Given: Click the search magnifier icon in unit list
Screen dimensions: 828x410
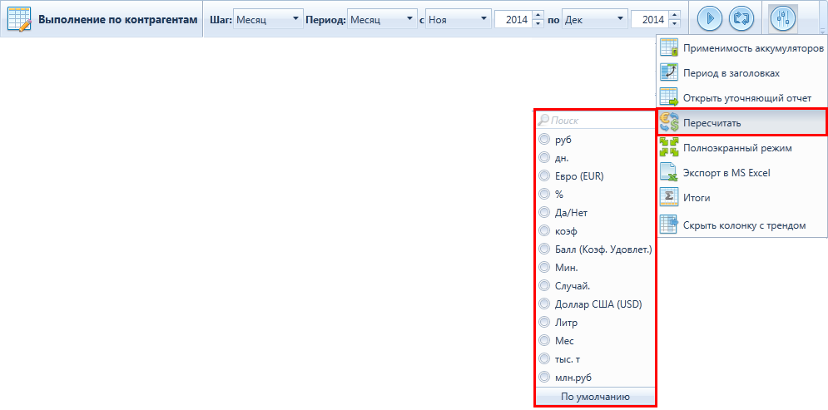Looking at the screenshot, I should 544,121.
